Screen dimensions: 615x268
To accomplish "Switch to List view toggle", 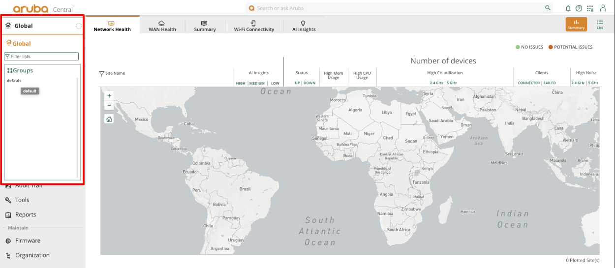I will pos(600,24).
